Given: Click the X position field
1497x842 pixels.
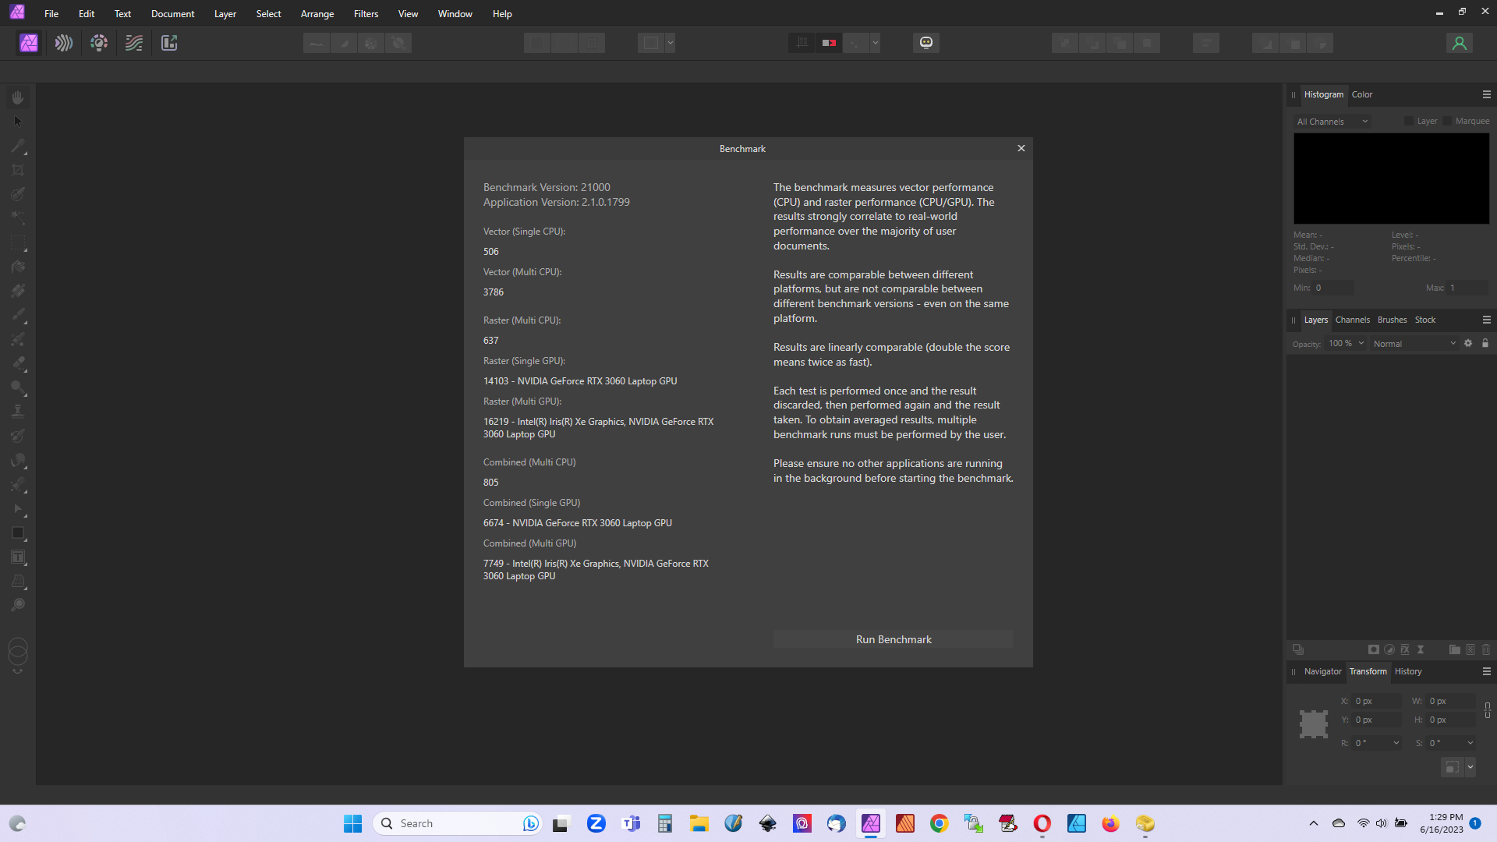Looking at the screenshot, I should 1377,701.
